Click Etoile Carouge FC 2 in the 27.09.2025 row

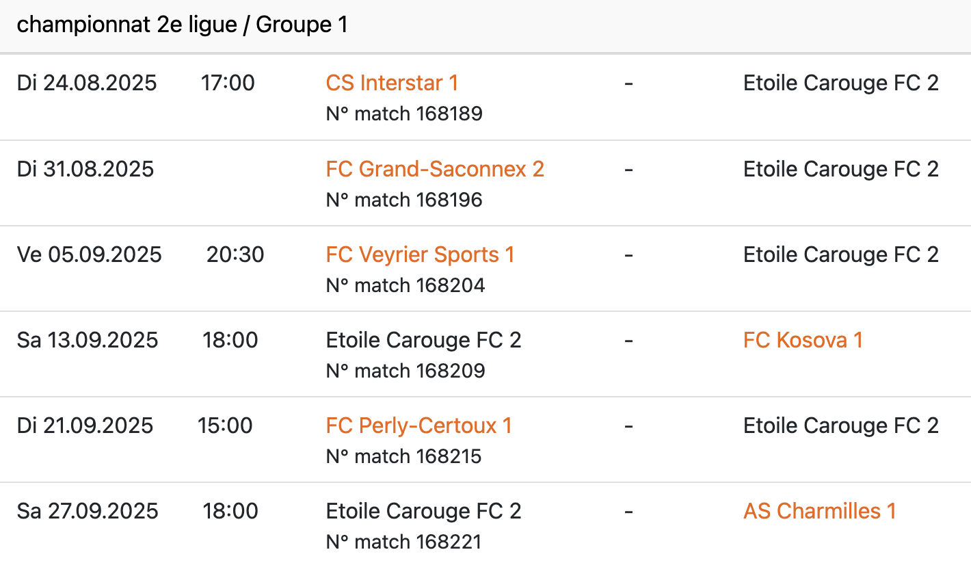pos(423,511)
